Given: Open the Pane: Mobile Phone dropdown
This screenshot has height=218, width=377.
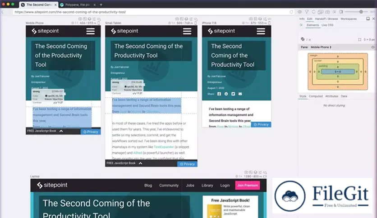Looking at the screenshot, I should [321, 47].
